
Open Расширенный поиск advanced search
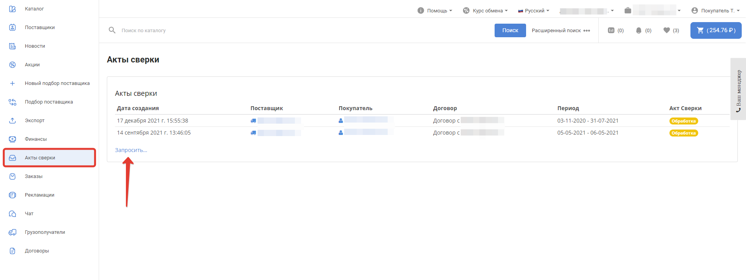pos(561,30)
